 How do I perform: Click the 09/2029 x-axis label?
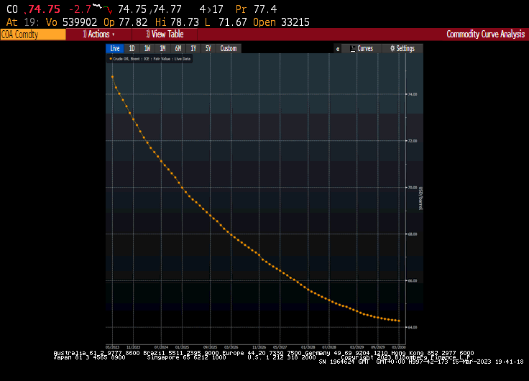pos(378,347)
